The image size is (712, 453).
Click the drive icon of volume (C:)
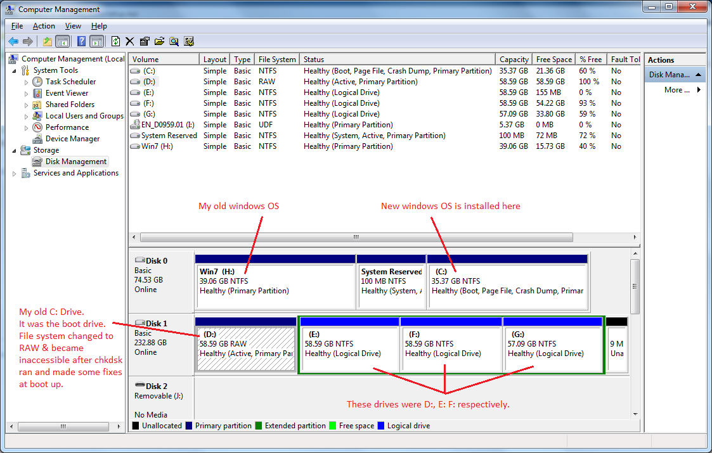pyautogui.click(x=135, y=71)
